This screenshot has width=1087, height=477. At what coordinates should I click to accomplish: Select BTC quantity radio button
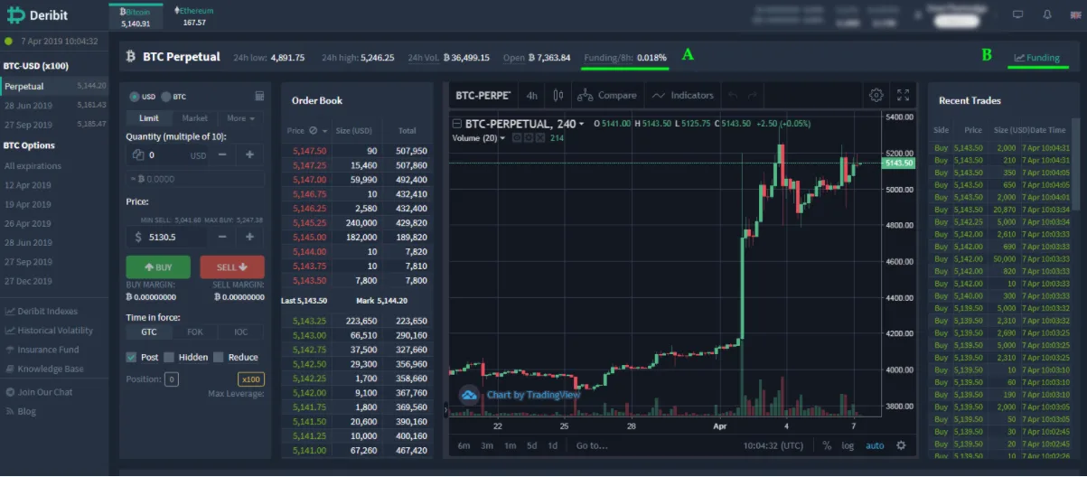(165, 97)
